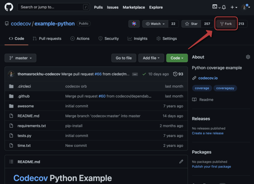Click the coverage topic tag
The image size is (254, 184).
click(202, 88)
